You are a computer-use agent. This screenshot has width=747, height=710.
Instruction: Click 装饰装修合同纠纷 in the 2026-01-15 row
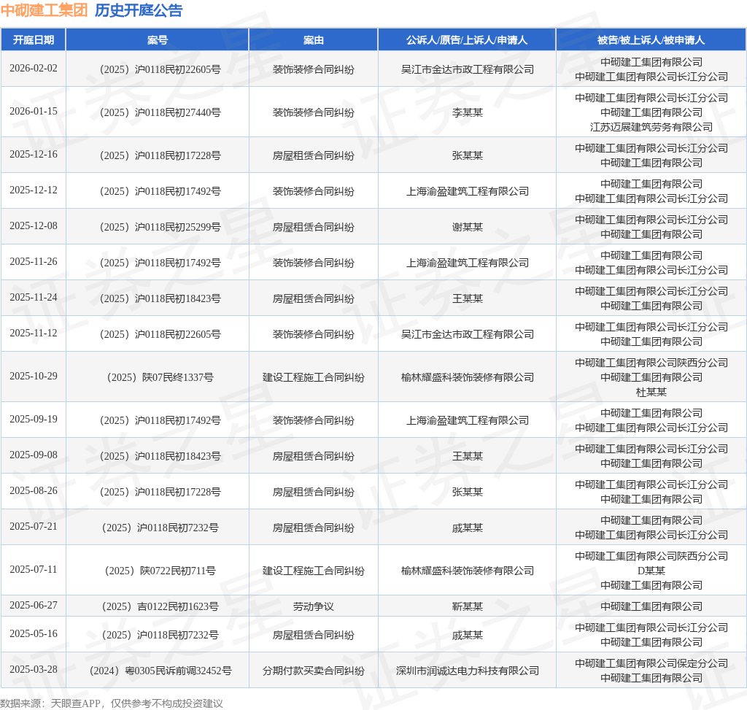[x=314, y=112]
